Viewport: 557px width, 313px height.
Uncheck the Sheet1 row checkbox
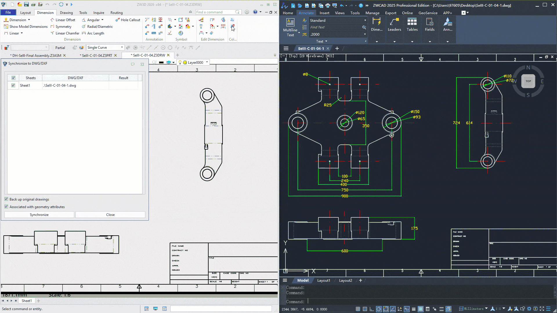(x=13, y=85)
